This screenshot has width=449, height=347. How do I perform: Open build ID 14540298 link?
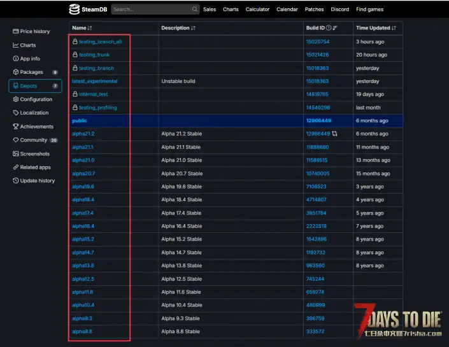tap(318, 108)
